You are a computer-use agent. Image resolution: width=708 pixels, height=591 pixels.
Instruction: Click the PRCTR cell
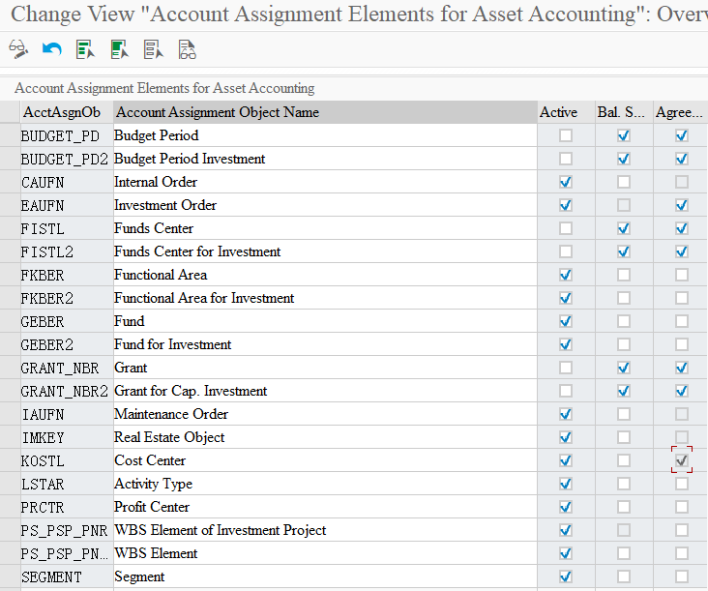click(67, 507)
